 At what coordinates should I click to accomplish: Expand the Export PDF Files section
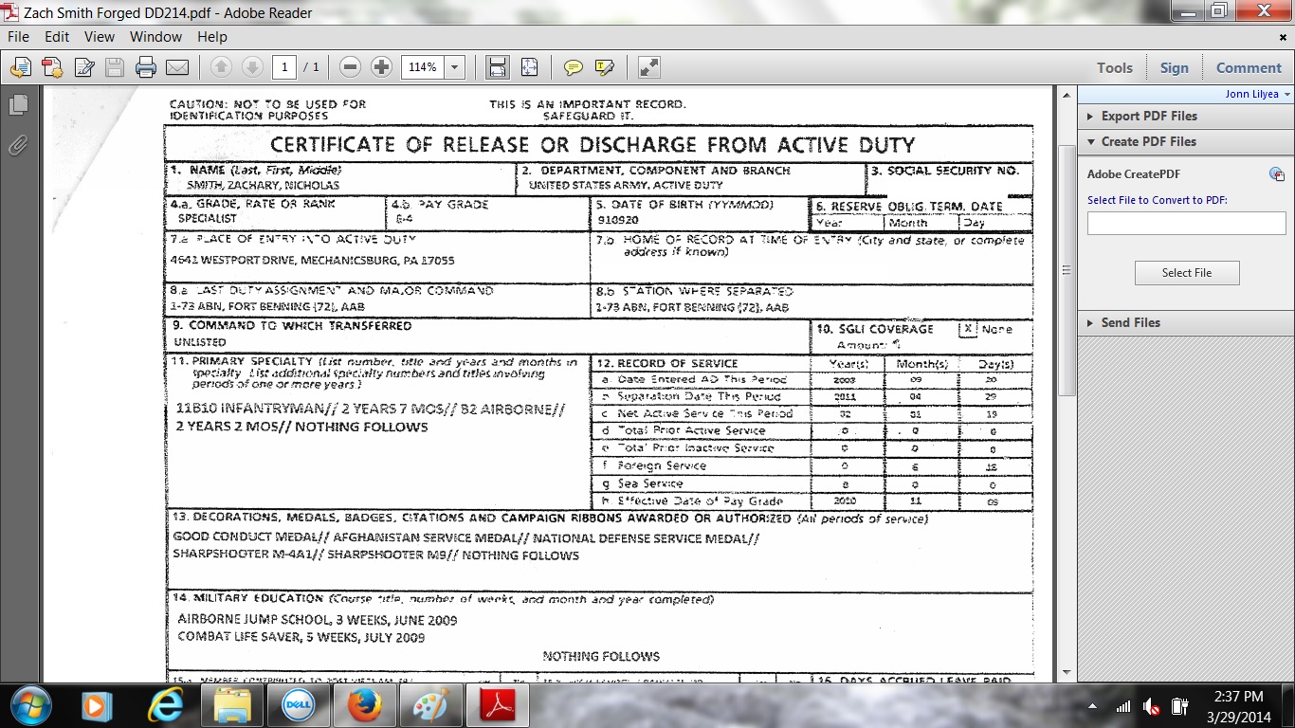(x=1148, y=116)
